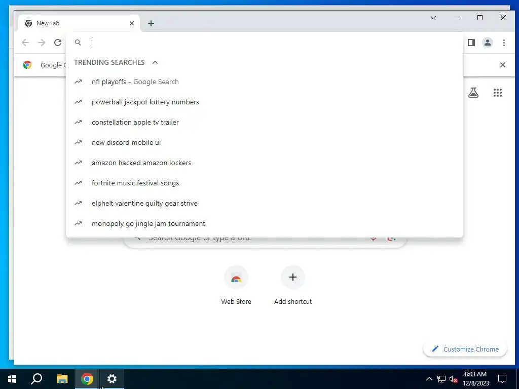The width and height of the screenshot is (519, 389).
Task: Dismiss the Google Chrome infobar
Action: coord(502,65)
